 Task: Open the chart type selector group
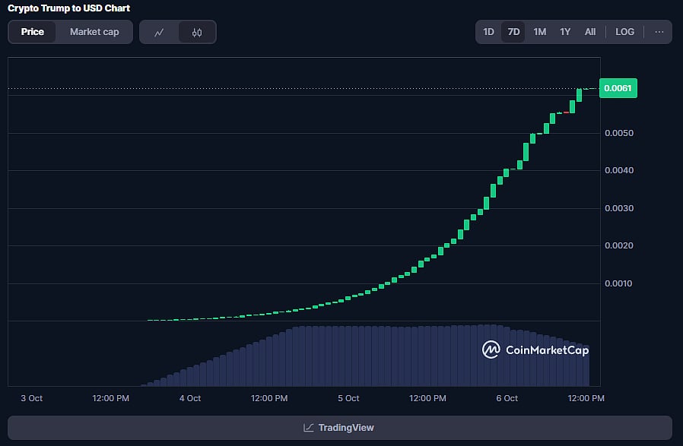coord(177,32)
